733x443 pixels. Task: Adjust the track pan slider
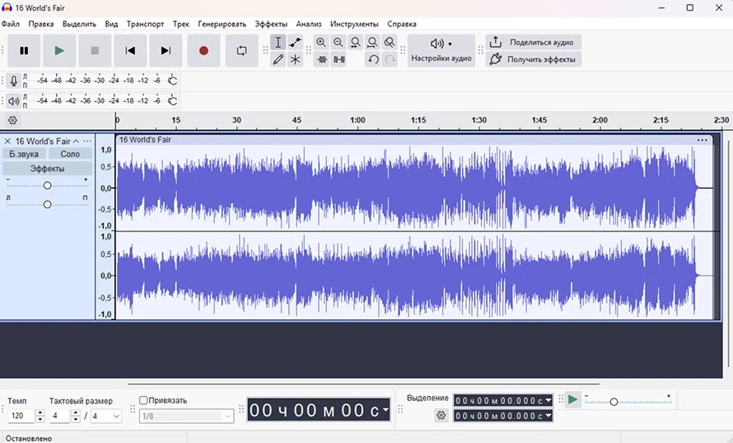[47, 204]
